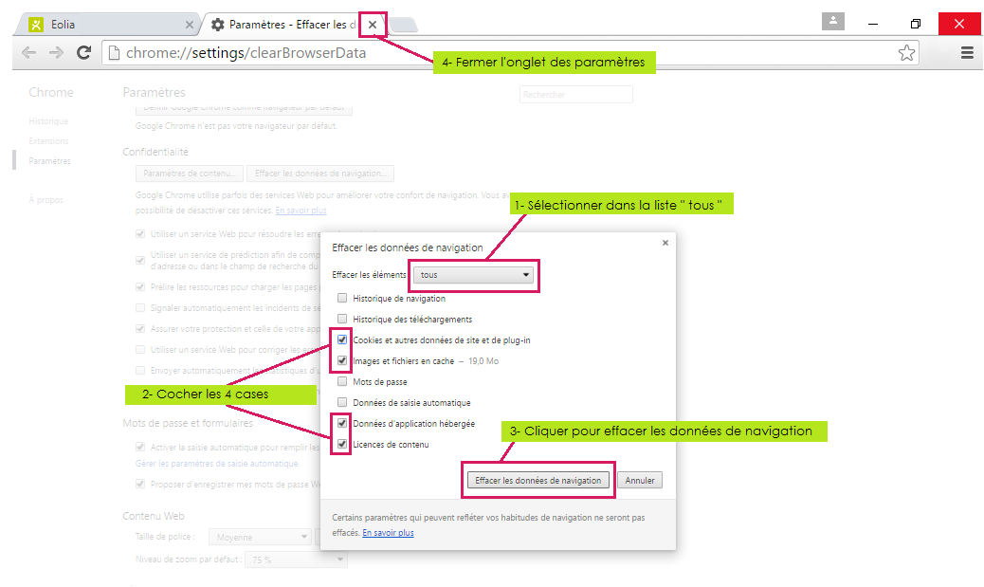This screenshot has width=984, height=587.
Task: Close the Paramètres tab
Action: tap(374, 25)
